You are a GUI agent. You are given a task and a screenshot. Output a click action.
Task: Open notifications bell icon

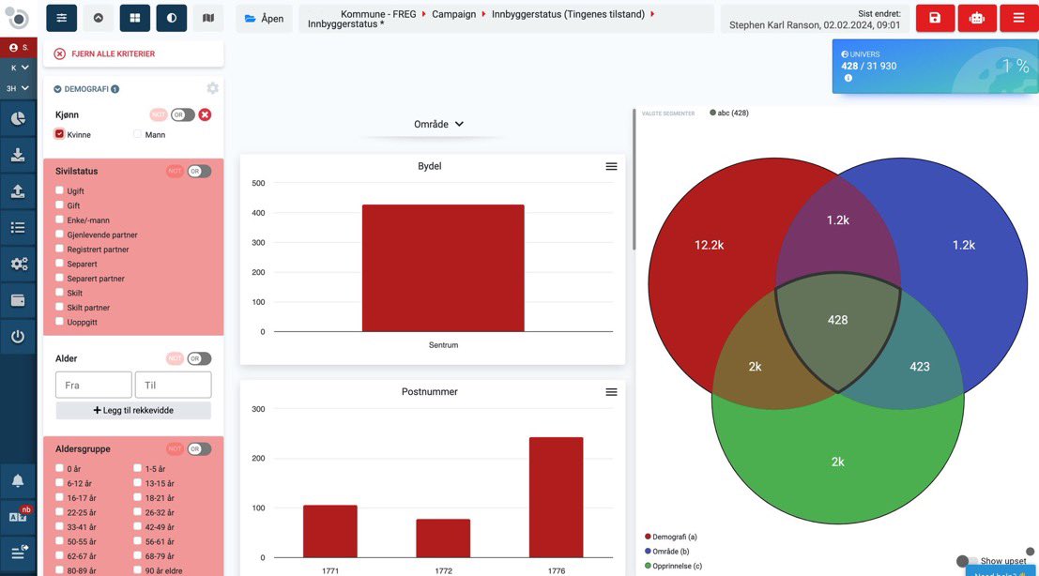(x=18, y=480)
